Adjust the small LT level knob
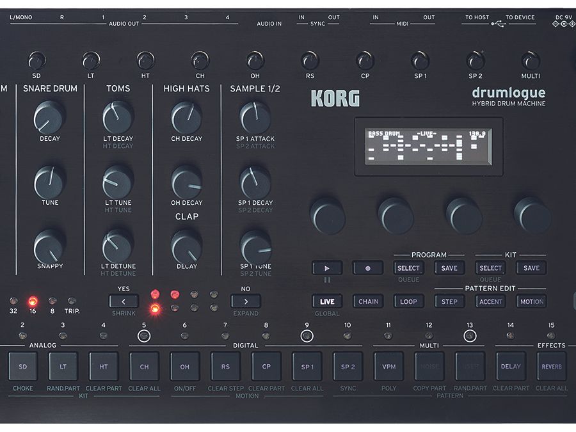Viewport: 576px width, 432px height. click(91, 60)
